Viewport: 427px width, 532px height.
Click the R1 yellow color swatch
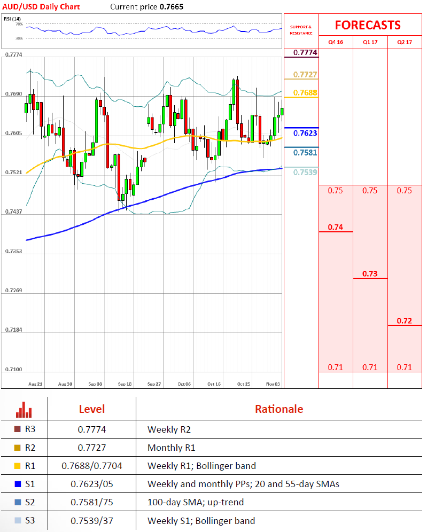(x=17, y=466)
